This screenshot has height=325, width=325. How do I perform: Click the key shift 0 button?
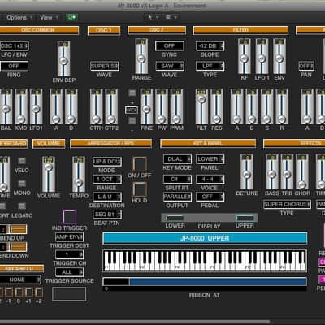point(19,292)
